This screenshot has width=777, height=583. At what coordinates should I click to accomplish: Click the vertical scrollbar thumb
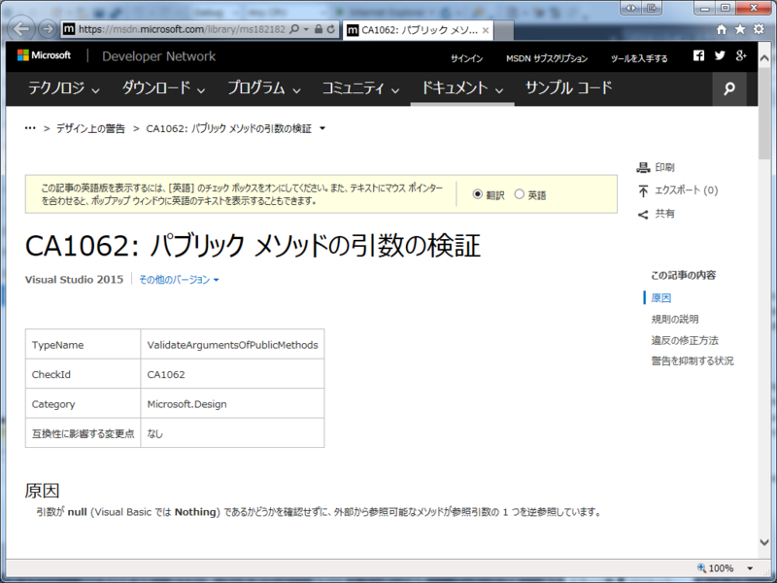764,113
